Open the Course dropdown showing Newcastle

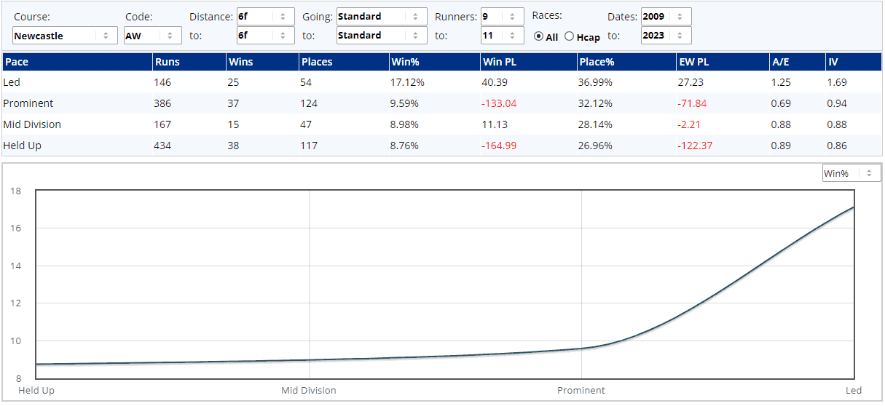64,36
